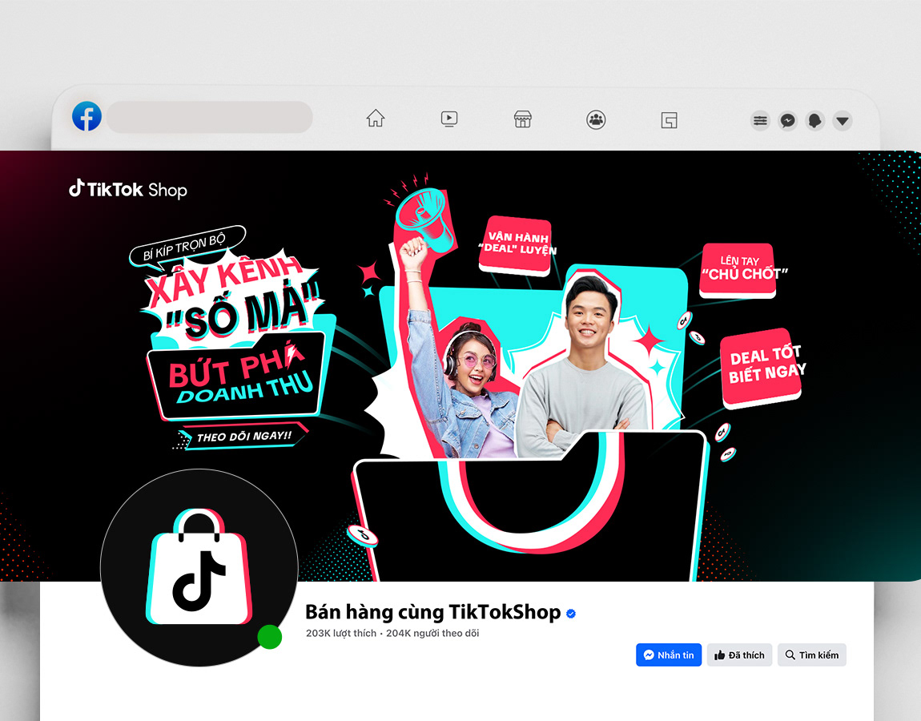Open the Marketplace store icon

522,119
